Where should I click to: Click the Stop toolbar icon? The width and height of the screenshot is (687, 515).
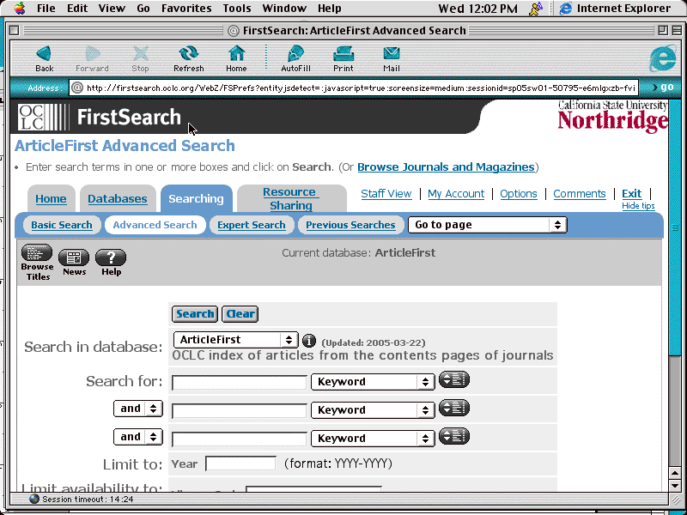140,58
